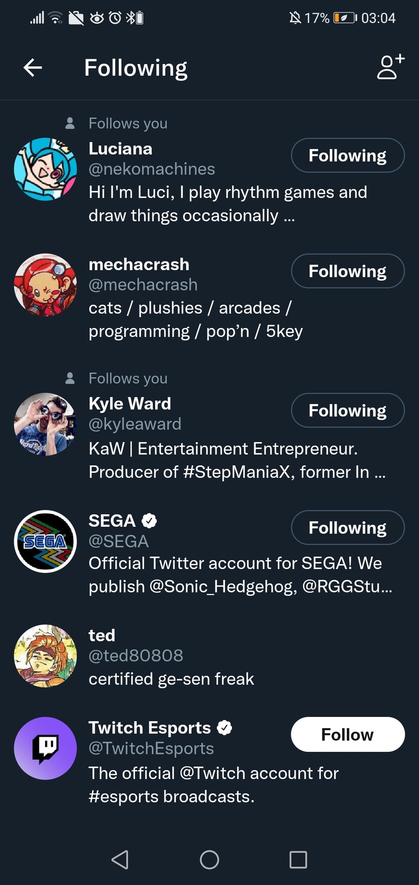The width and height of the screenshot is (419, 885).
Task: Tap SEGA's verified badge
Action: click(149, 521)
